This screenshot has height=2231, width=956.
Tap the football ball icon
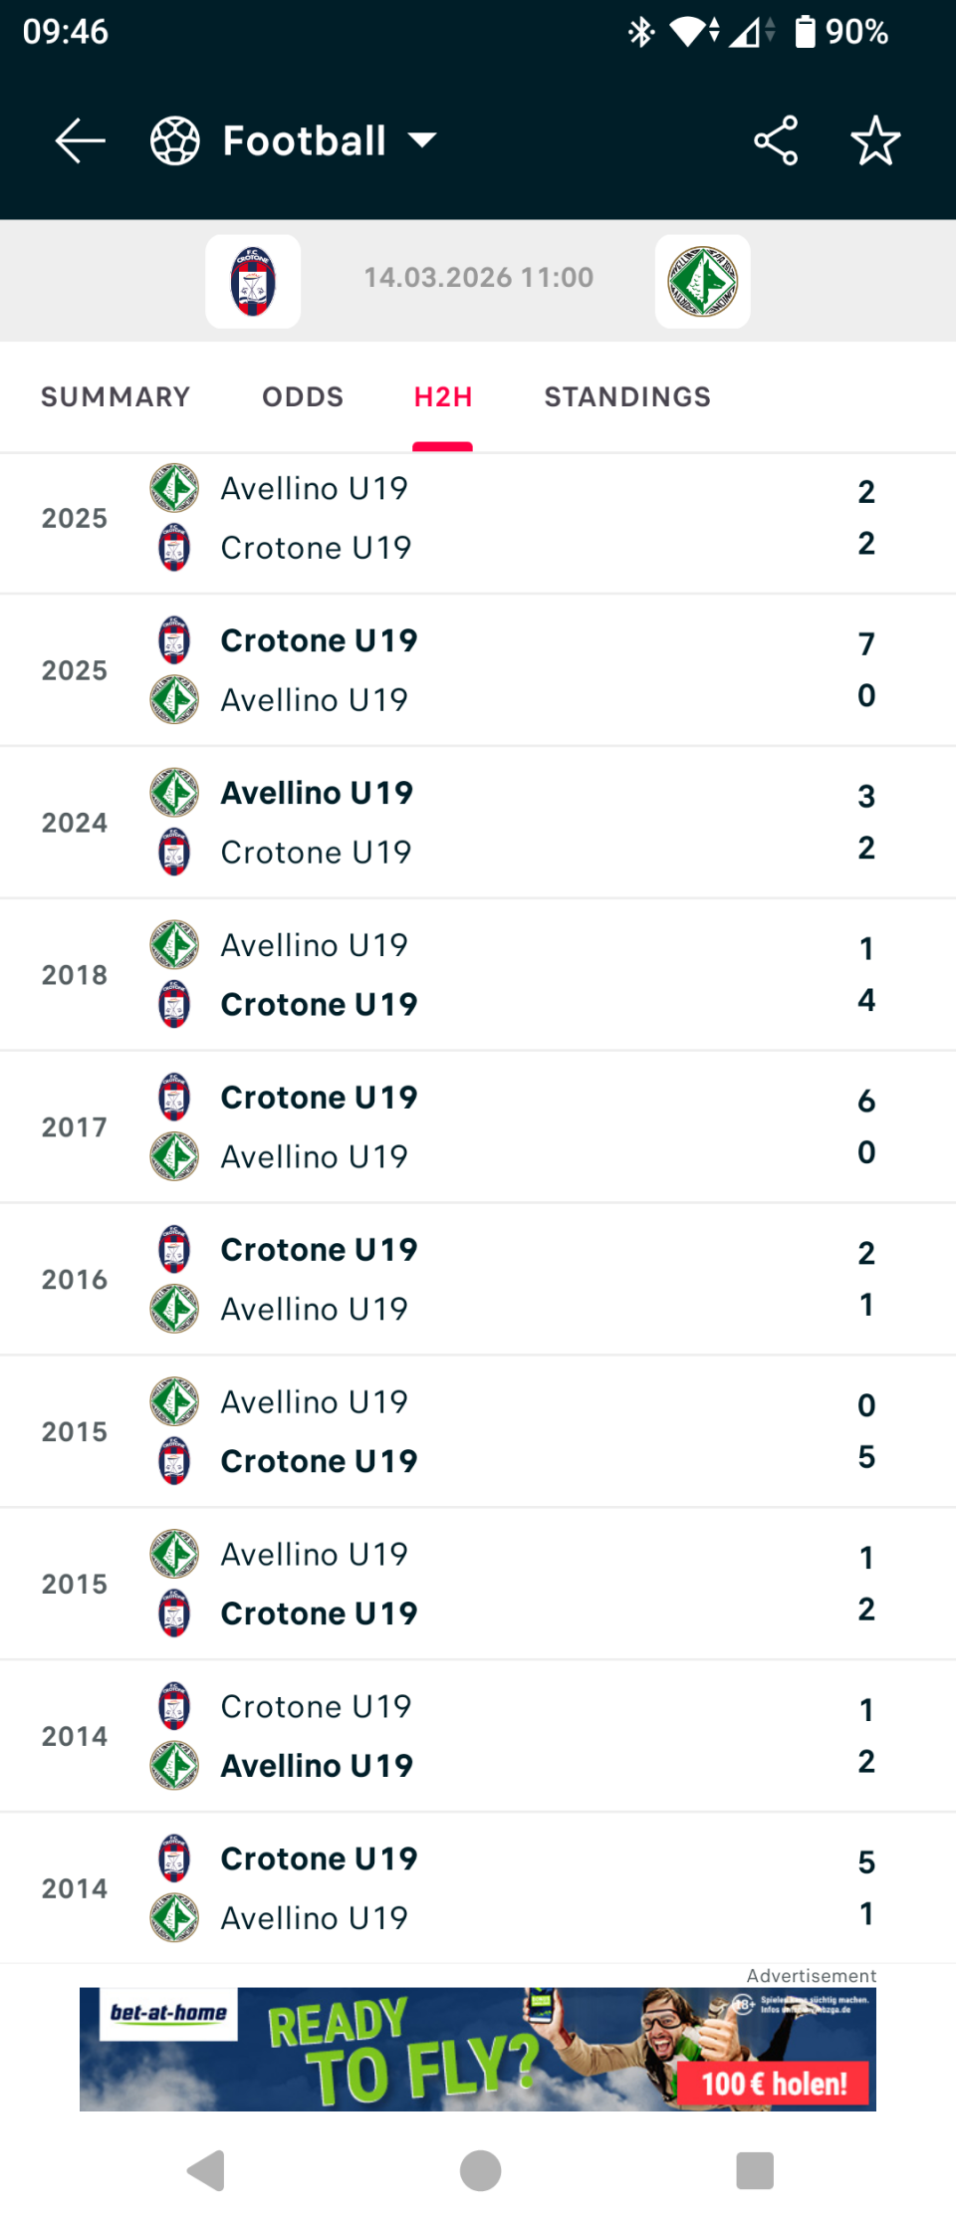pyautogui.click(x=175, y=140)
